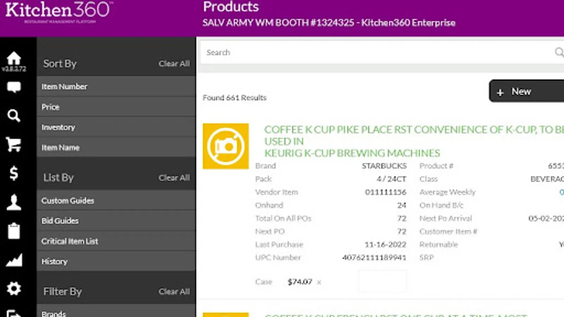
Task: Click the logout icon in the sidebar
Action: point(14,313)
